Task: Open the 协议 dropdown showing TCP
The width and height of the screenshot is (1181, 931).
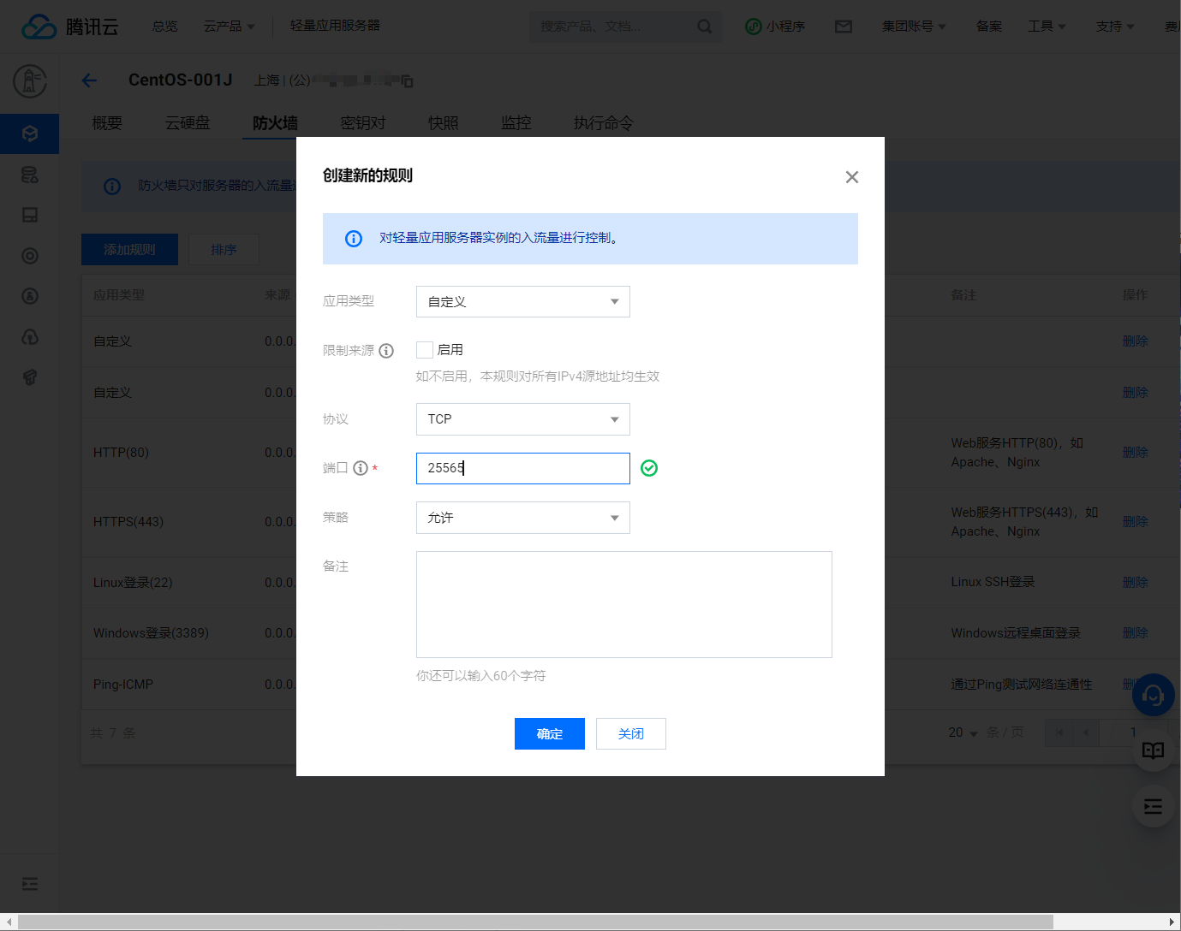Action: point(523,419)
